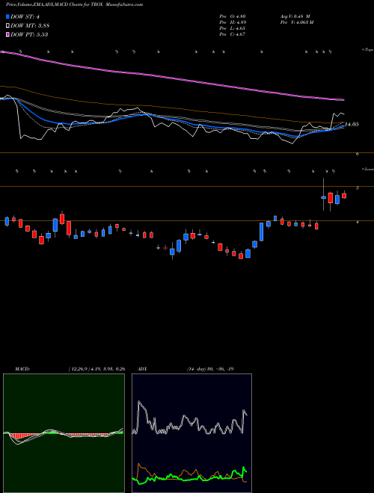Click the MACD (12,26,9) values text
Viewport: 374px width, 493px height.
96,369
